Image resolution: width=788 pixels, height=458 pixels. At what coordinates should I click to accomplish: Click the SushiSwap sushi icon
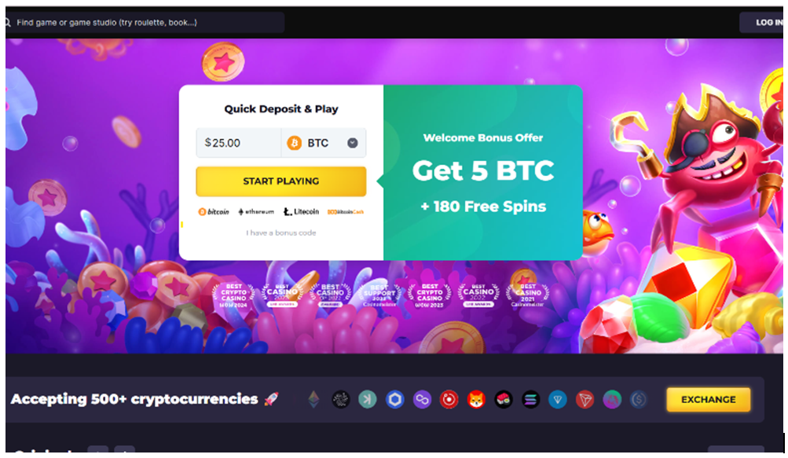pyautogui.click(x=504, y=400)
